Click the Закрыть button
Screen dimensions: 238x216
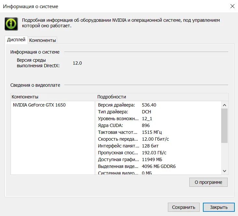[219, 207]
